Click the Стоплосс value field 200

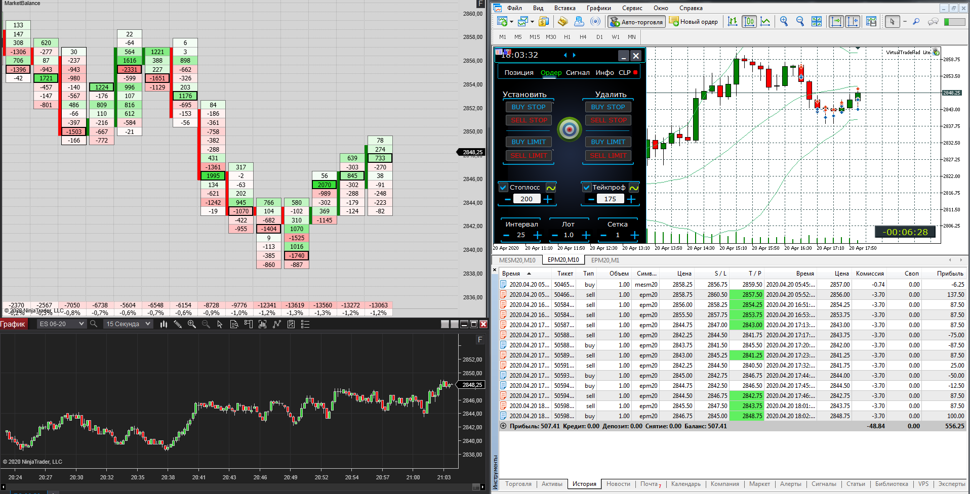pyautogui.click(x=527, y=199)
